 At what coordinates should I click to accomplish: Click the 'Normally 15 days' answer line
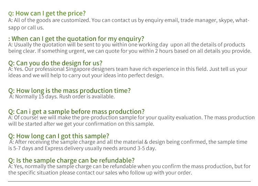(62, 97)
